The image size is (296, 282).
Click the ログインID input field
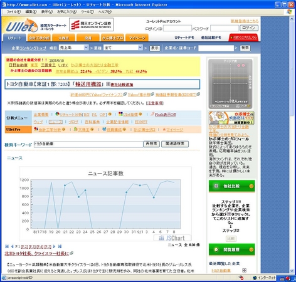coord(177,28)
